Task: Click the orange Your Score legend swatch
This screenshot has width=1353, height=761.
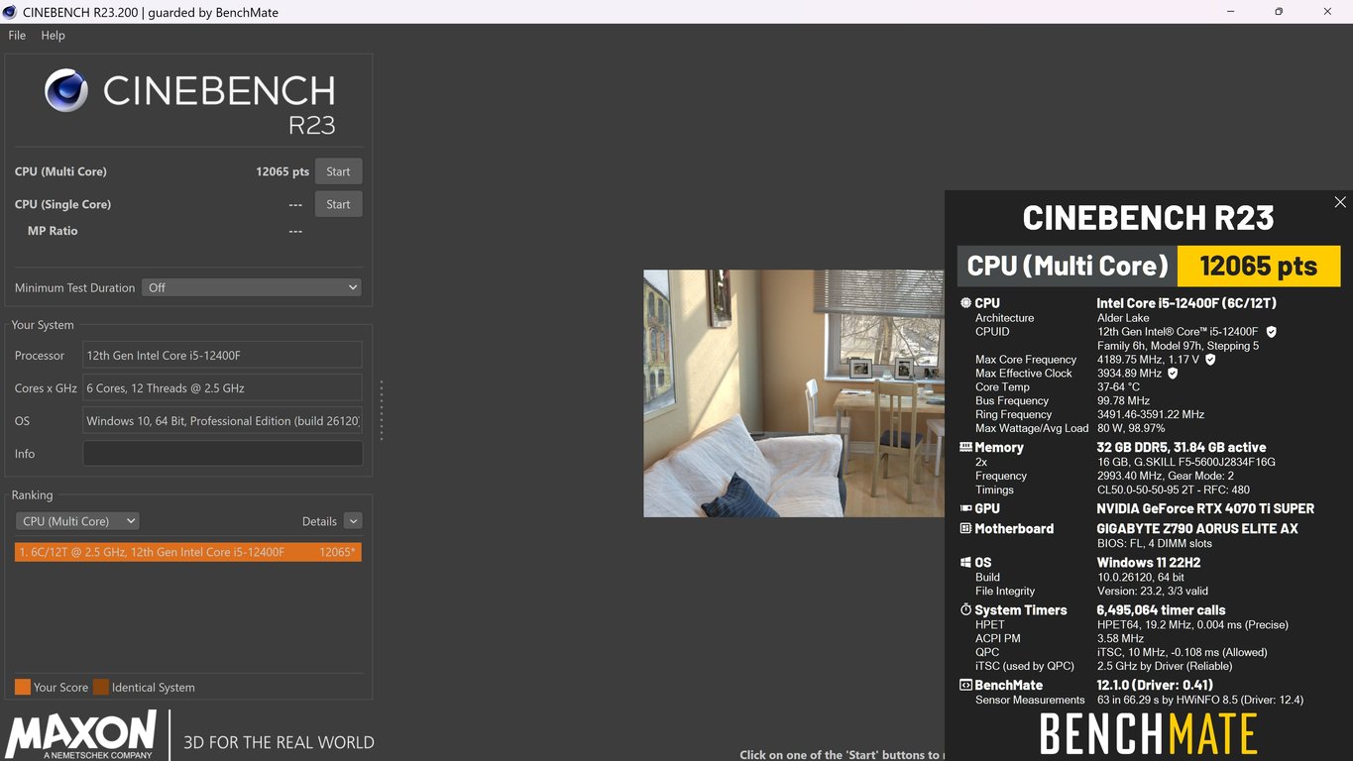Action: pyautogui.click(x=22, y=687)
